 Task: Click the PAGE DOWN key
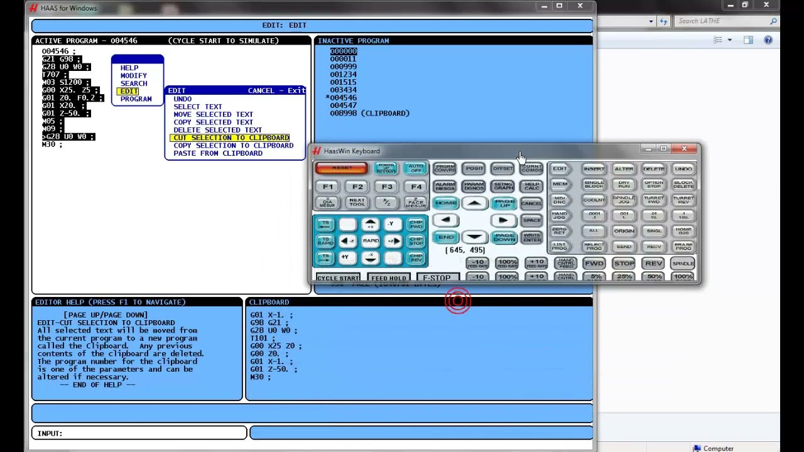503,237
